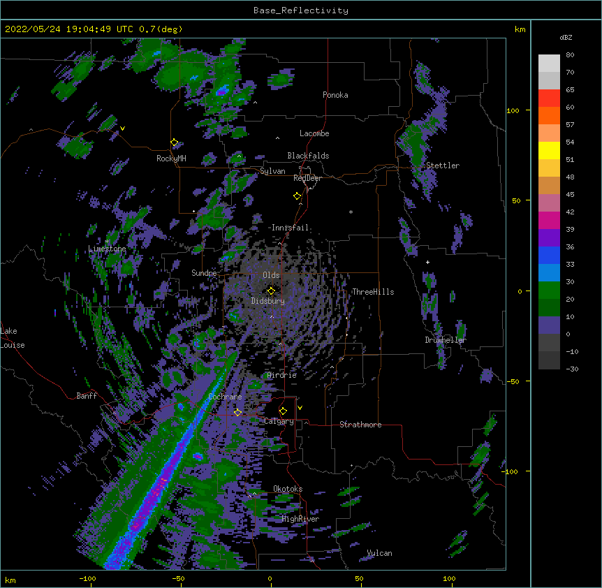Click the magenta 42-39 dBZ legend swatch

pyautogui.click(x=549, y=220)
